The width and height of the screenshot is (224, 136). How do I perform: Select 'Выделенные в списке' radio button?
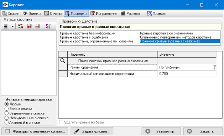click(7, 113)
